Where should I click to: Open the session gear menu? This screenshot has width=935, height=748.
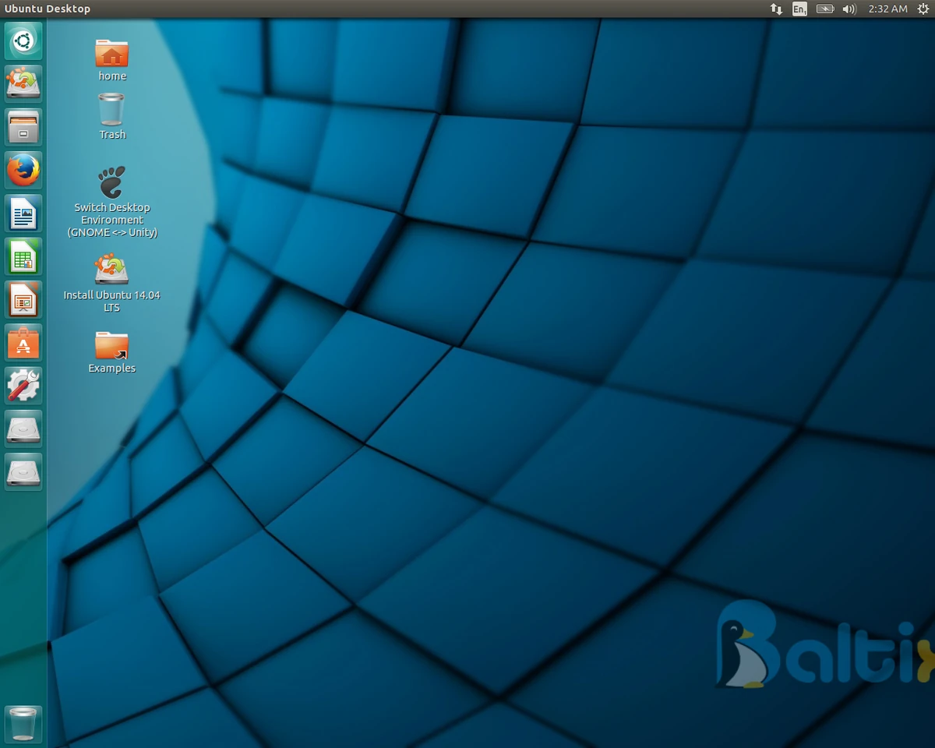(x=924, y=9)
